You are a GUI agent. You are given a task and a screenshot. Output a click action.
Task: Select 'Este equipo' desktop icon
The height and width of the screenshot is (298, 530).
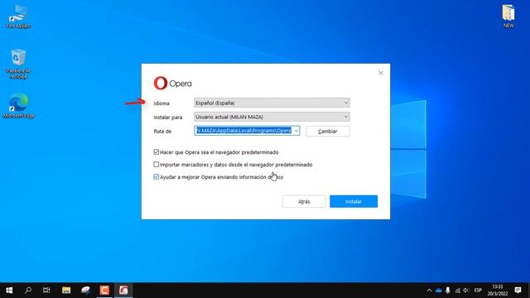(x=18, y=17)
